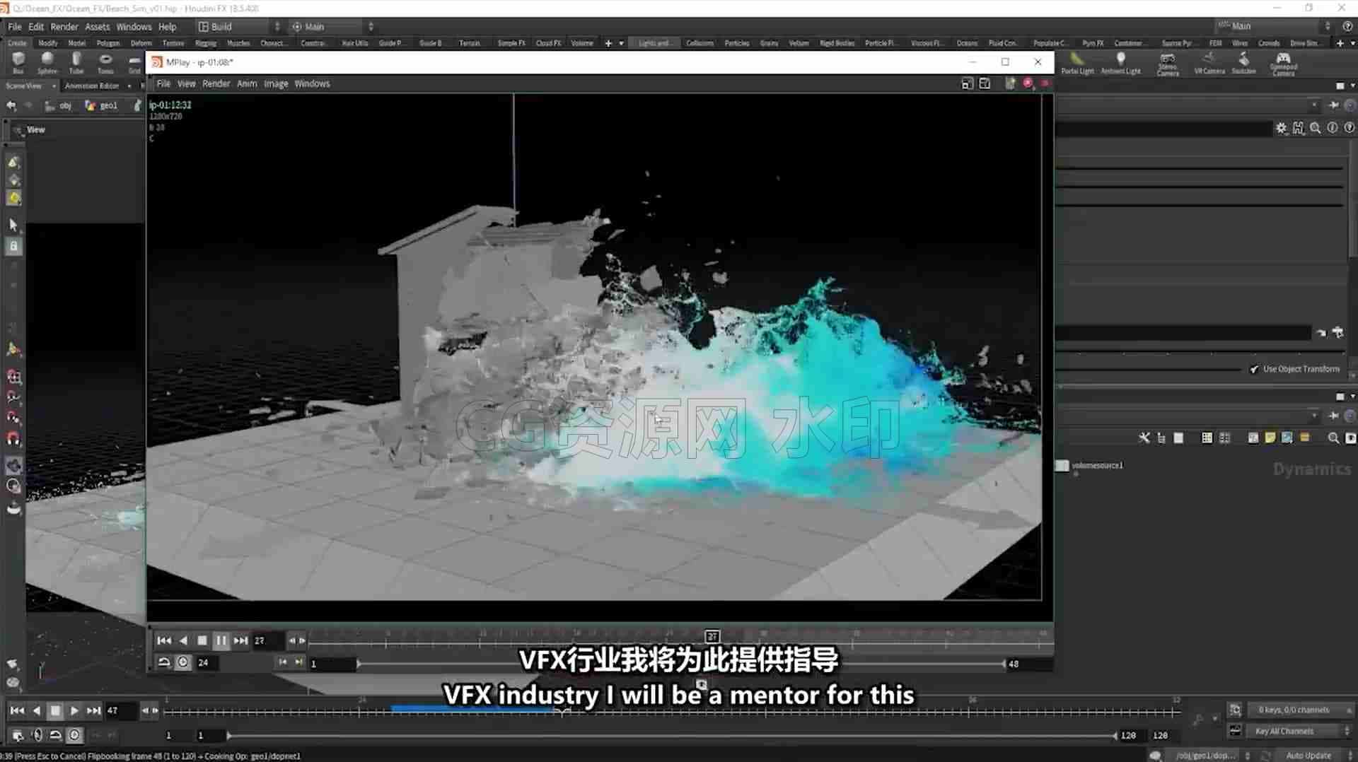Click the main timeline range slider bar
This screenshot has height=762, width=1358.
pyautogui.click(x=672, y=735)
